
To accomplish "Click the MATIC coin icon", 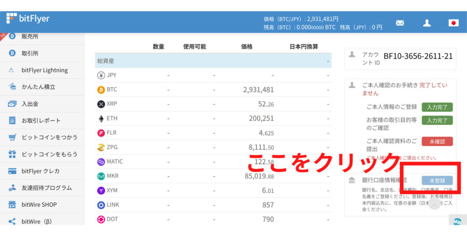I will click(101, 162).
